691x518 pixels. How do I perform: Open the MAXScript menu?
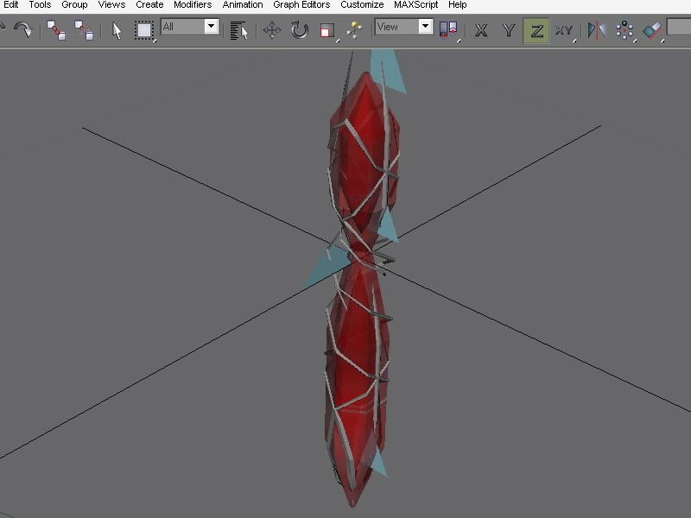pyautogui.click(x=415, y=5)
